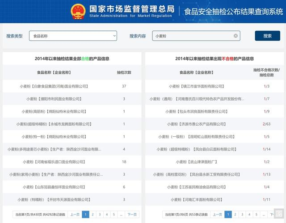The image size is (286, 223).
Task: Click the sampling count 37
Action: pos(124,86)
